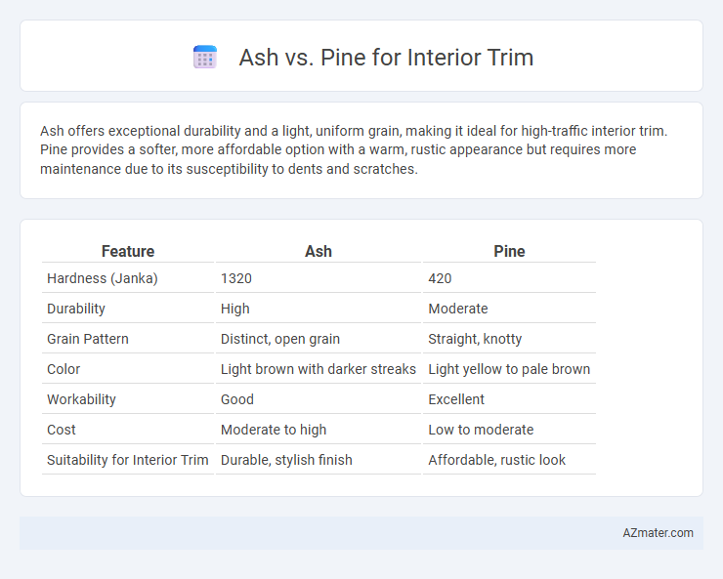Screen dimensions: 723x579
Task: Click the 'Affordable, rustic look' cell
Action: click(x=496, y=460)
